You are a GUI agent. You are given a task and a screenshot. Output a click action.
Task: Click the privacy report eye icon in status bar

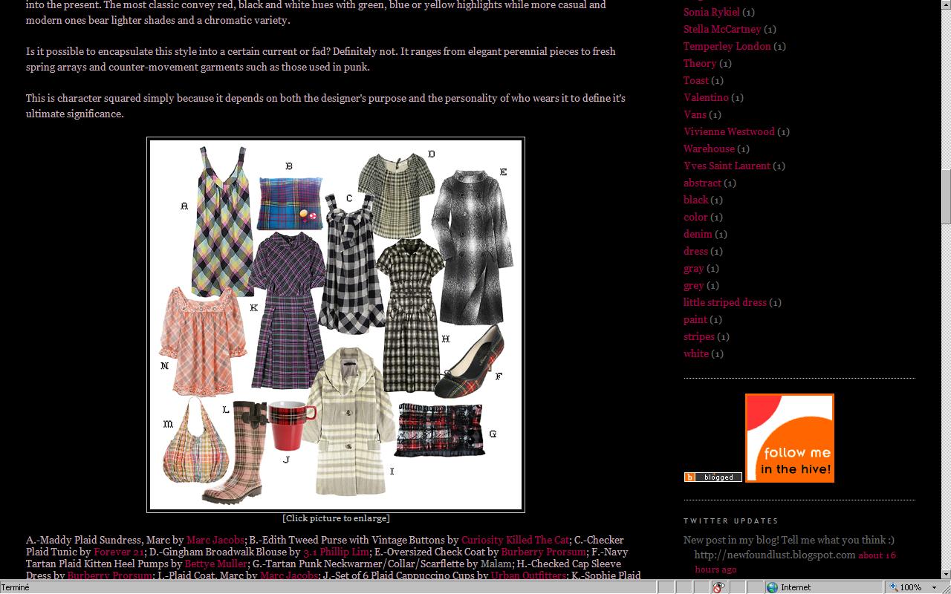pyautogui.click(x=718, y=587)
